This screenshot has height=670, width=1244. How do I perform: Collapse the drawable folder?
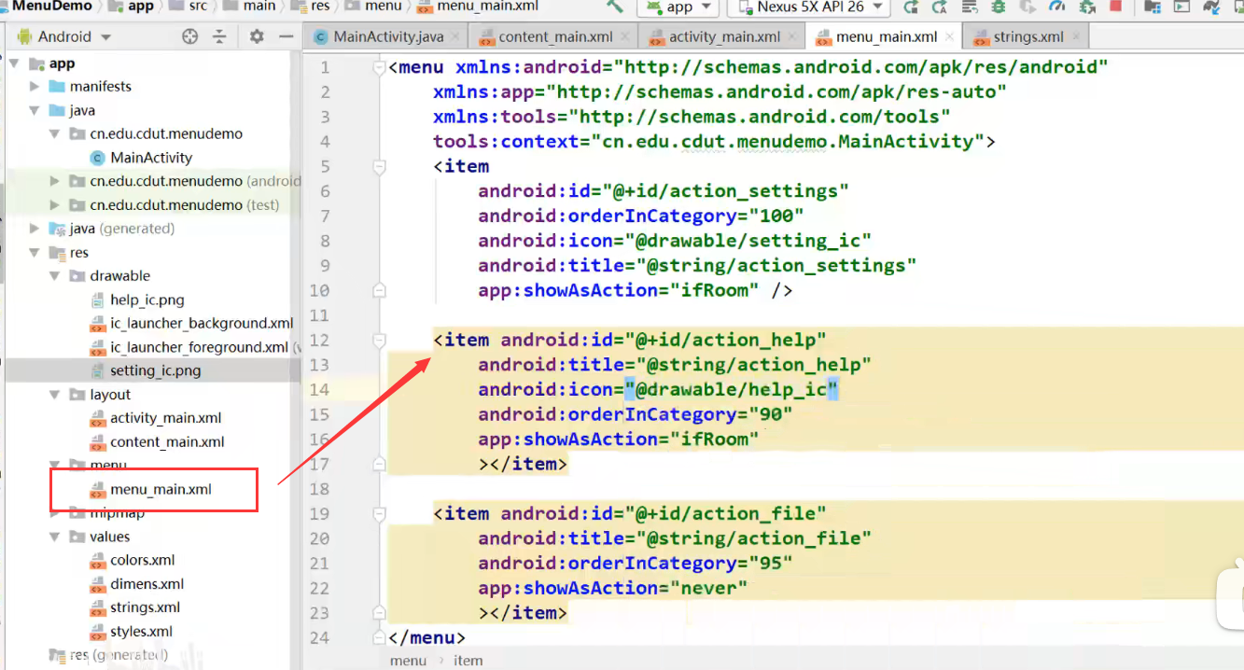pyautogui.click(x=55, y=276)
